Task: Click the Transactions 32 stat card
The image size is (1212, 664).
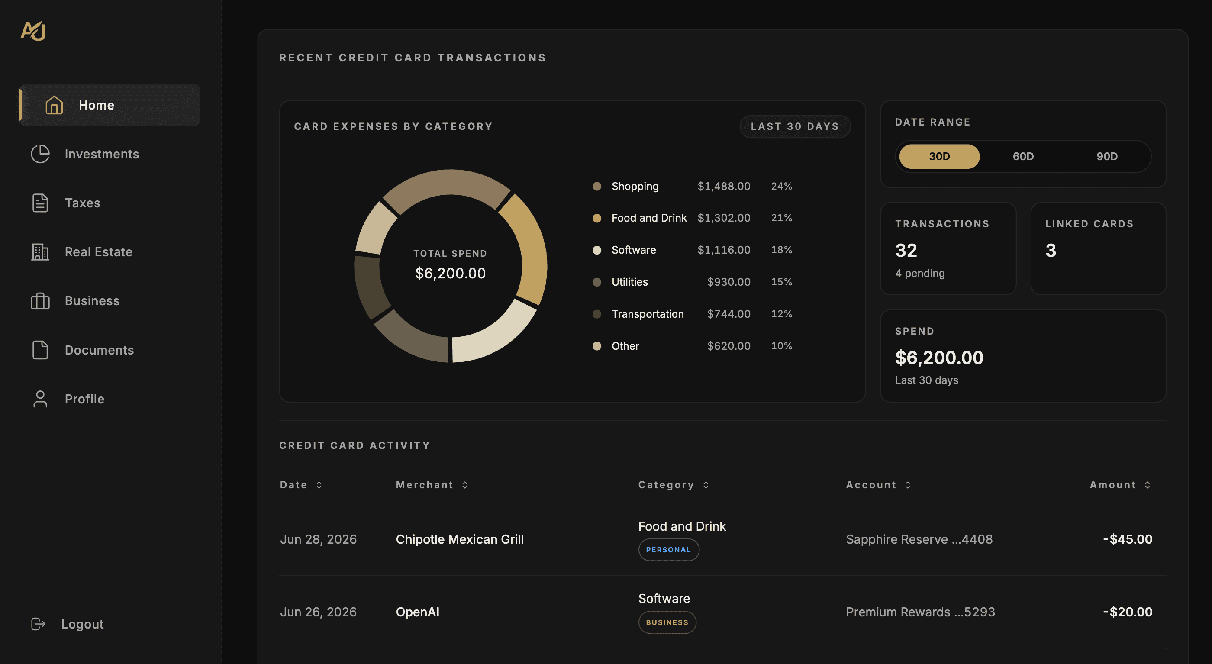Action: point(948,248)
